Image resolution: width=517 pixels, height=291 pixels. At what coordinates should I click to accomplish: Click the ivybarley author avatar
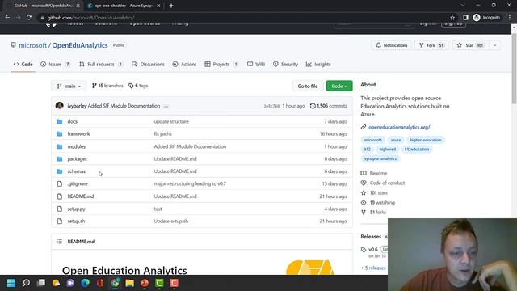click(59, 106)
